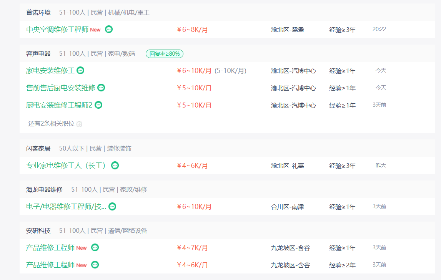Open chat for ¥4~7K 产品维修工程师

point(95,247)
